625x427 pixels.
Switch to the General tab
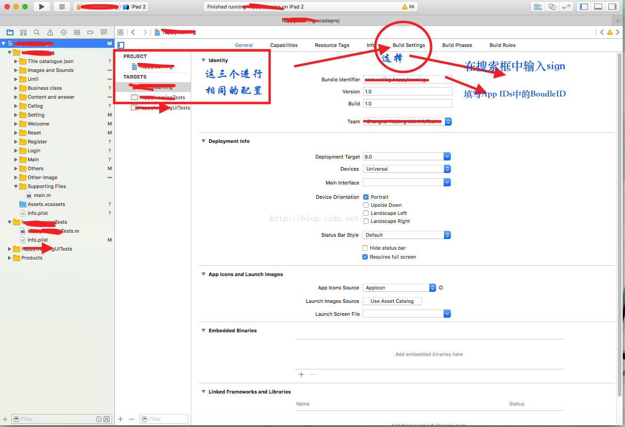(x=244, y=45)
